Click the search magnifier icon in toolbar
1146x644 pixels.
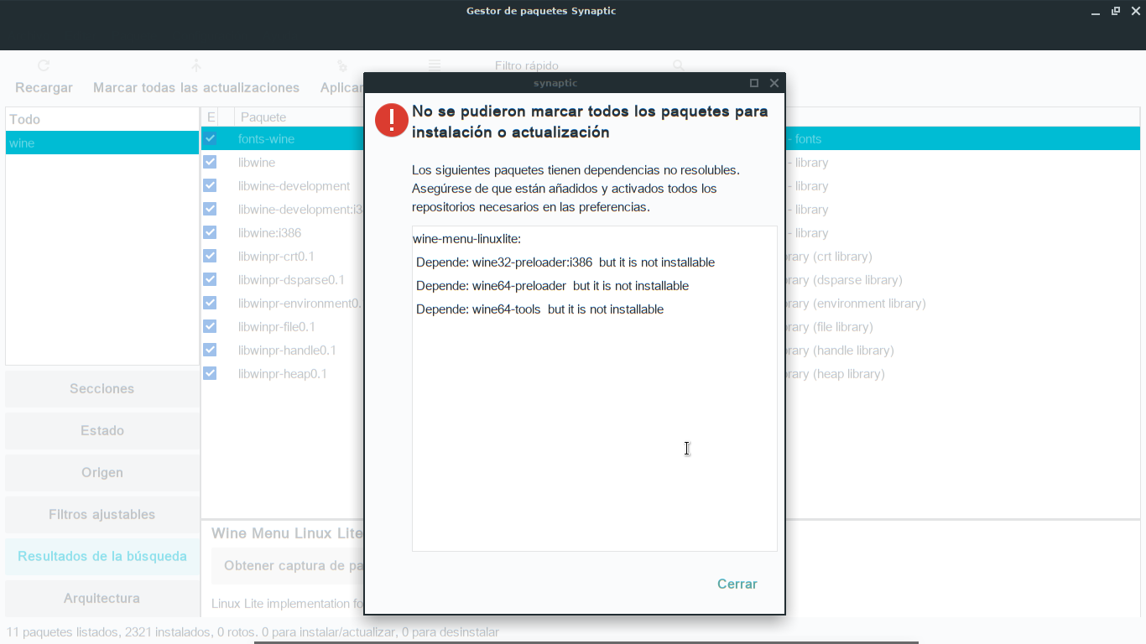(678, 65)
